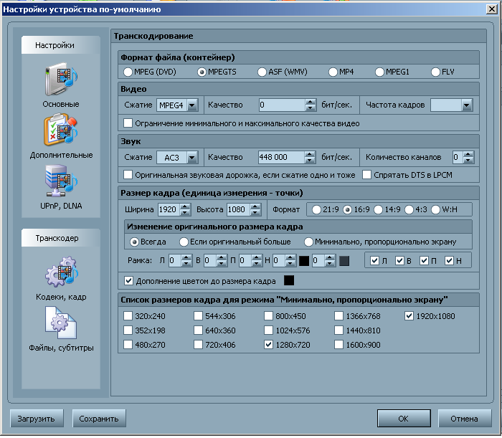
Task: Pick the frame padding color swatch
Action: click(x=289, y=280)
